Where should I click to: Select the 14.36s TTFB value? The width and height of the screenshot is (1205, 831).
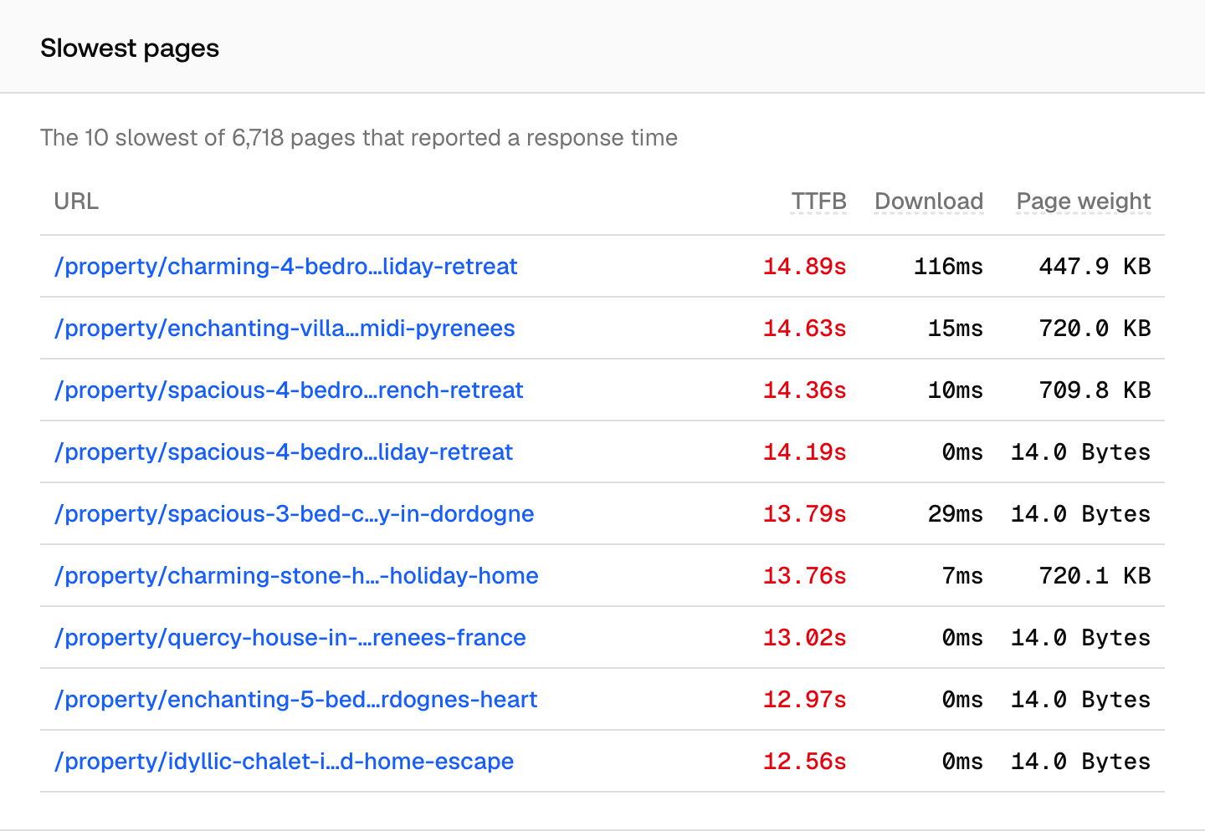pyautogui.click(x=804, y=390)
